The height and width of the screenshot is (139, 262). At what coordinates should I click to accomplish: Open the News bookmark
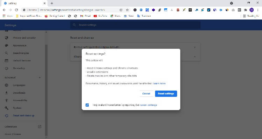coord(129,16)
